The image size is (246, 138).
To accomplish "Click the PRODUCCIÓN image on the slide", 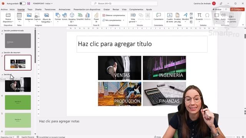I will point(120,94).
